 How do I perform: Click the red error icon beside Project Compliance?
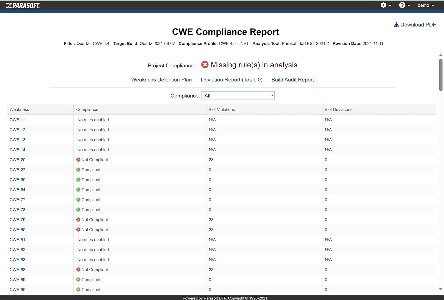click(x=205, y=65)
